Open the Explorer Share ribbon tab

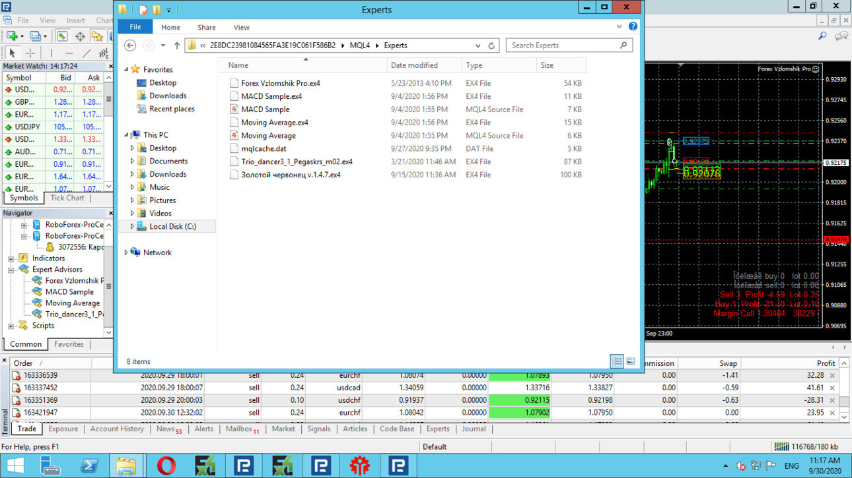pyautogui.click(x=206, y=28)
